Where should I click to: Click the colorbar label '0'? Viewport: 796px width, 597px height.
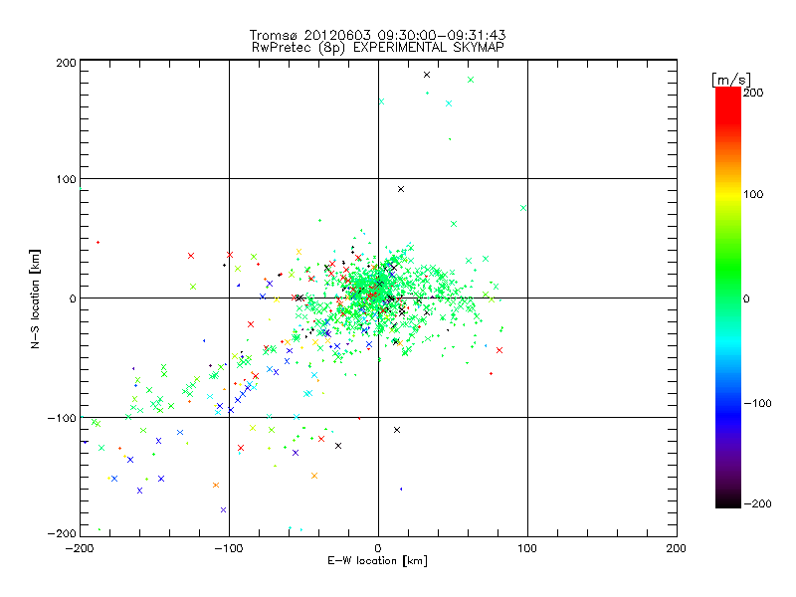click(x=746, y=299)
